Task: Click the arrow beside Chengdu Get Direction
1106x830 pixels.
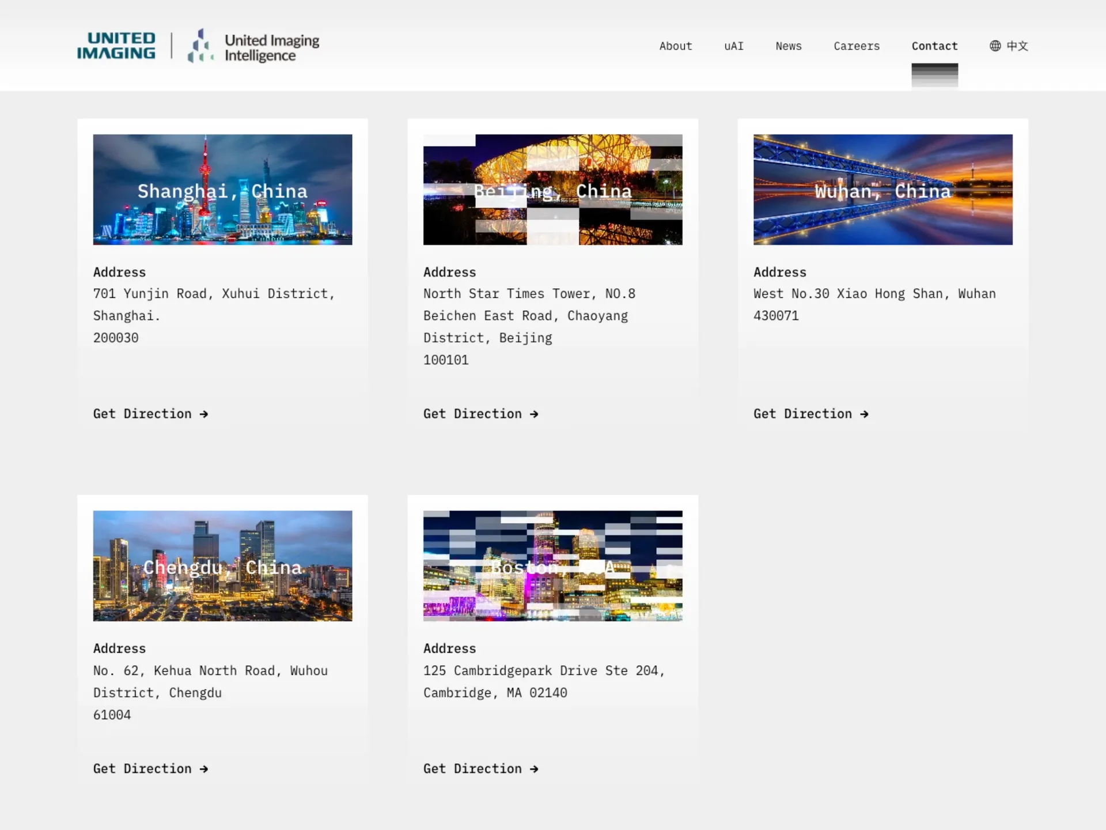Action: (x=204, y=769)
